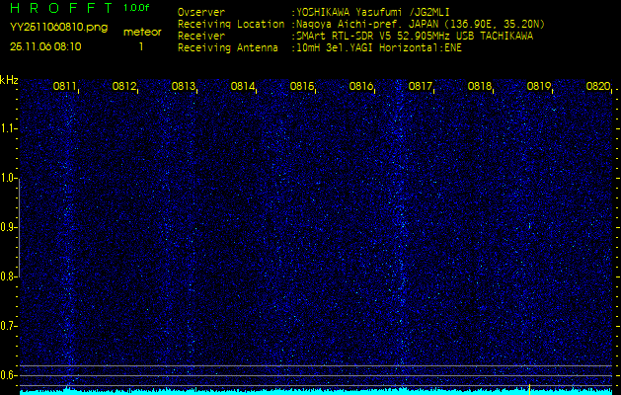Click the "Receiving Location" label
The width and height of the screenshot is (621, 395).
(231, 24)
